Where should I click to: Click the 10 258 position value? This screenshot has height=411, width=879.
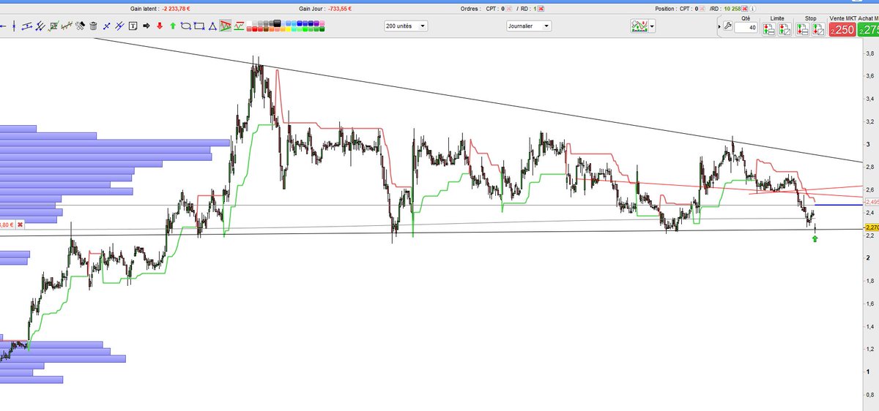[x=732, y=9]
